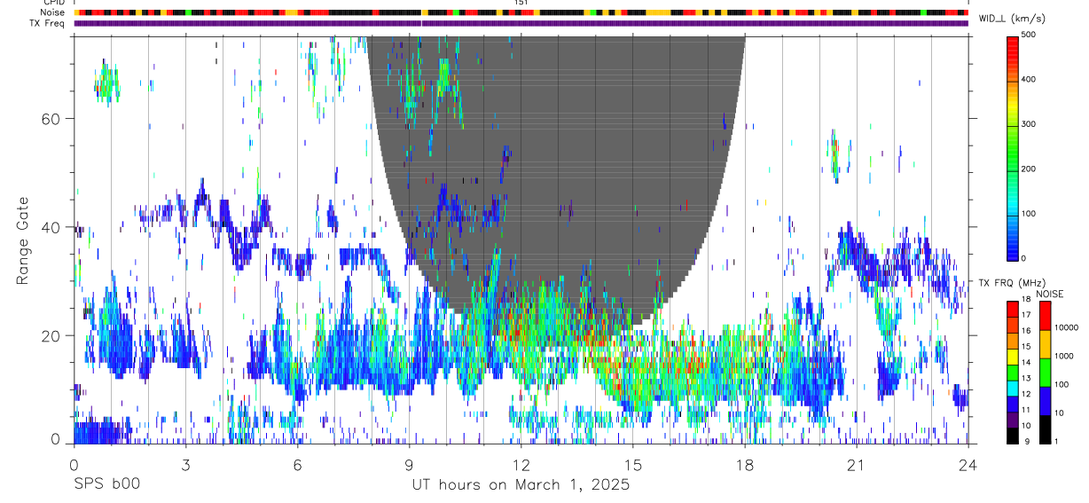Screen dimensions: 1089x503
Task: Click the '1000' tick on the NOISE legend
Action: click(x=1063, y=356)
